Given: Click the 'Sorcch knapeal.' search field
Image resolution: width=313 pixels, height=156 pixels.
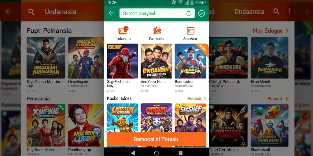Looking at the screenshot, I should (157, 13).
